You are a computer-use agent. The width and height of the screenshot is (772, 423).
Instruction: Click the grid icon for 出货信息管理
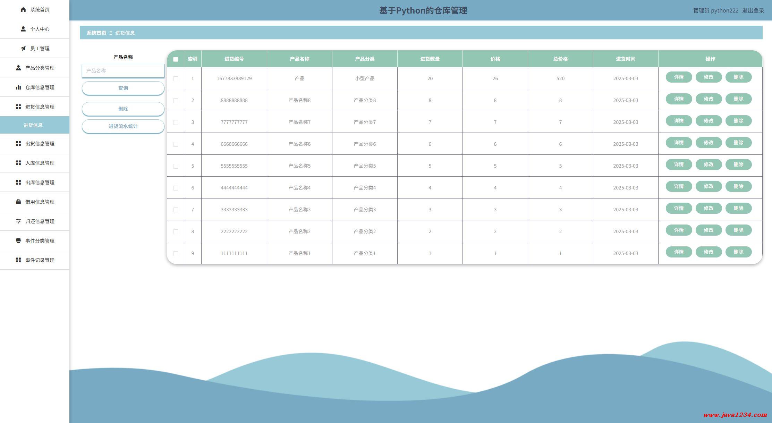pos(18,144)
